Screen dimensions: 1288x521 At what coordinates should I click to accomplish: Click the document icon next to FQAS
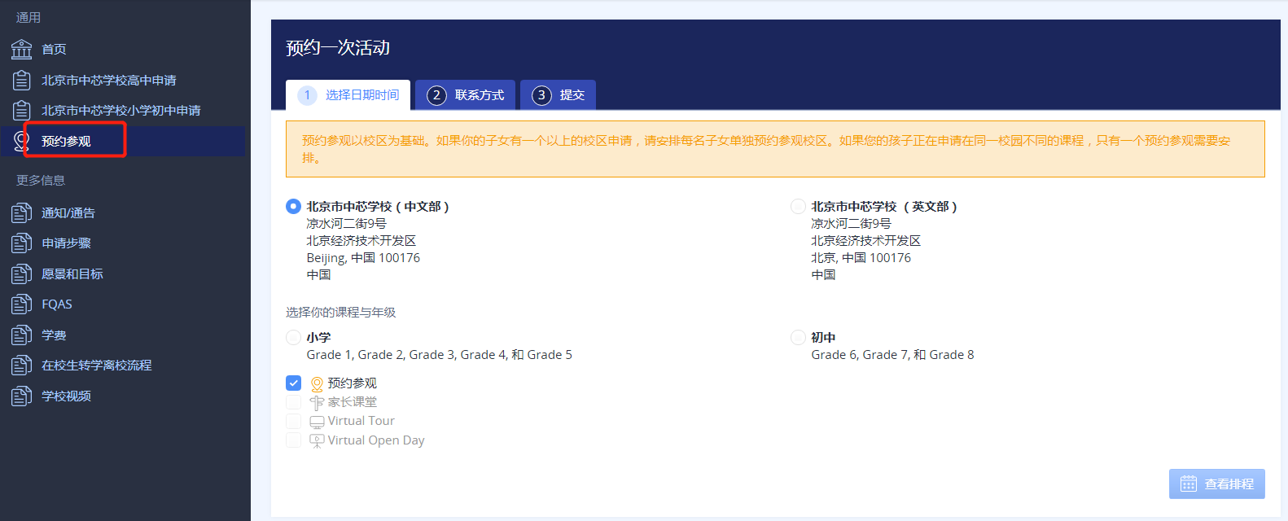pos(21,304)
